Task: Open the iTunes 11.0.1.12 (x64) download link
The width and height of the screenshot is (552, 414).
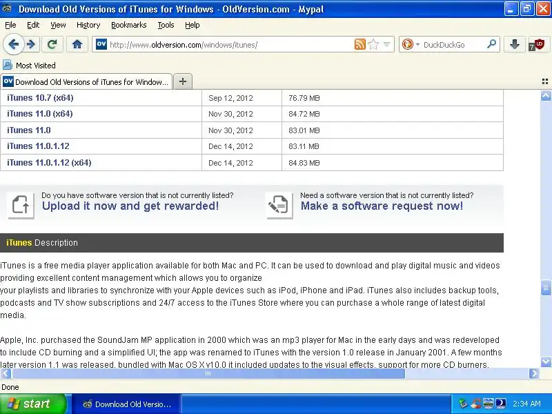Action: 49,163
